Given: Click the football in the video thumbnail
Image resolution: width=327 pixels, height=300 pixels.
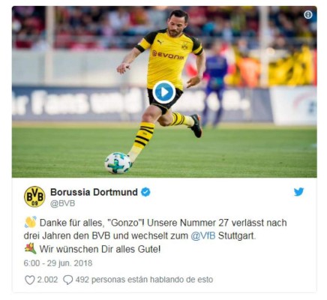Looking at the screenshot, I should pos(118,163).
